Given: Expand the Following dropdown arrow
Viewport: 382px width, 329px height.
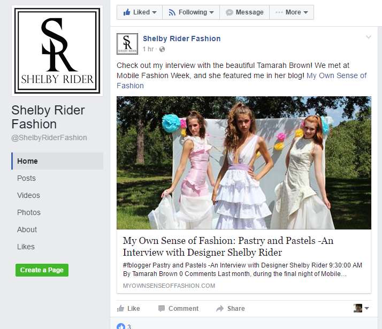Looking at the screenshot, I should tap(211, 12).
